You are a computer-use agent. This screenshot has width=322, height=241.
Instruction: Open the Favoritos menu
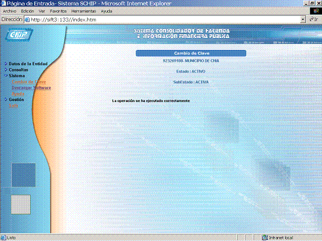point(59,11)
